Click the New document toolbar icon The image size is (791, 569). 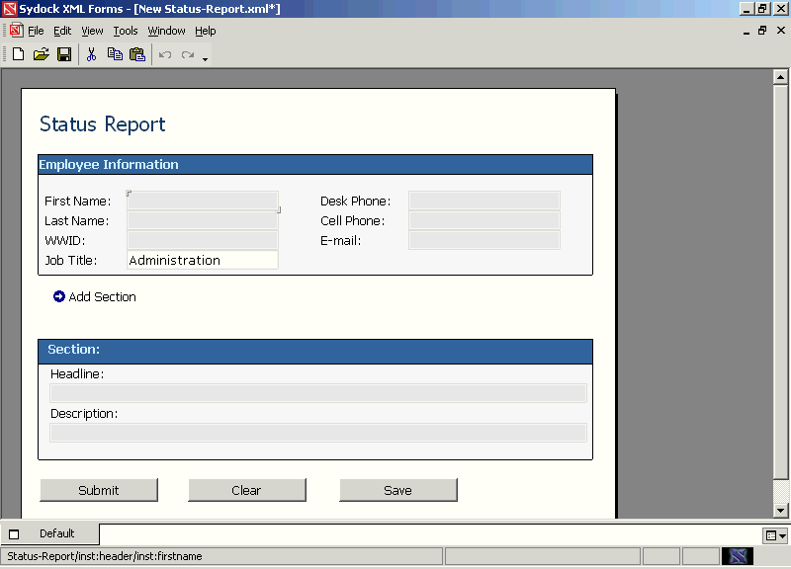click(x=18, y=54)
